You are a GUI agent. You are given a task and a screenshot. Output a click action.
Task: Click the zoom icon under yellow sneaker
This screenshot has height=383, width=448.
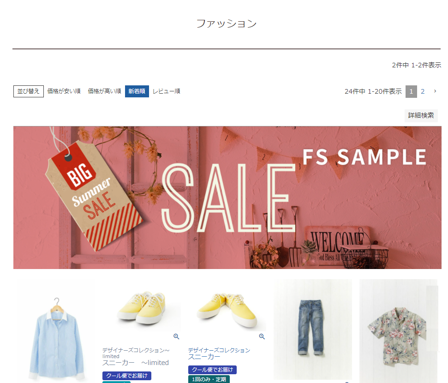262,336
